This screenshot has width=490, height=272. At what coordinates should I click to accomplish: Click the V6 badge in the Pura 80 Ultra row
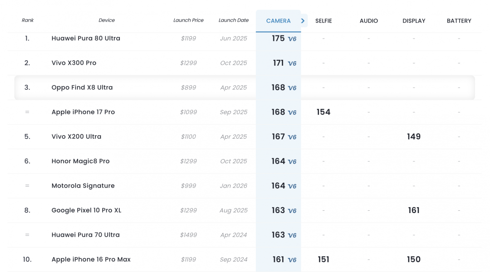coord(292,39)
